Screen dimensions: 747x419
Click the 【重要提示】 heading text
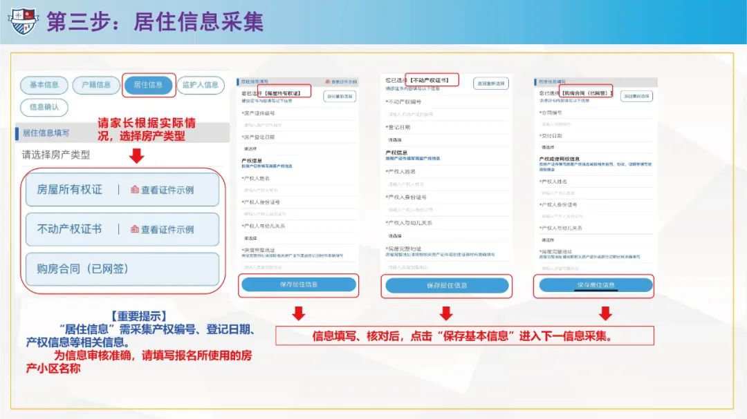[138, 315]
